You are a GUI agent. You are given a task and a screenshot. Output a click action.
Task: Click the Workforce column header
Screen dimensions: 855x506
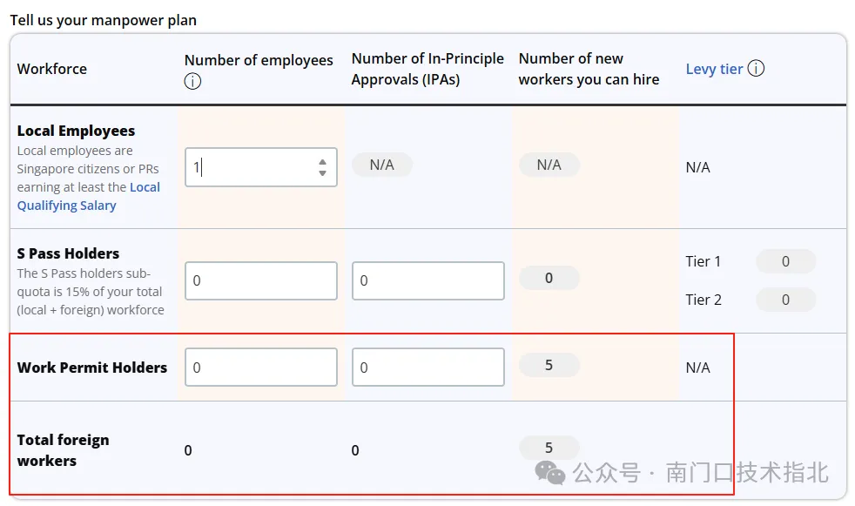point(52,69)
